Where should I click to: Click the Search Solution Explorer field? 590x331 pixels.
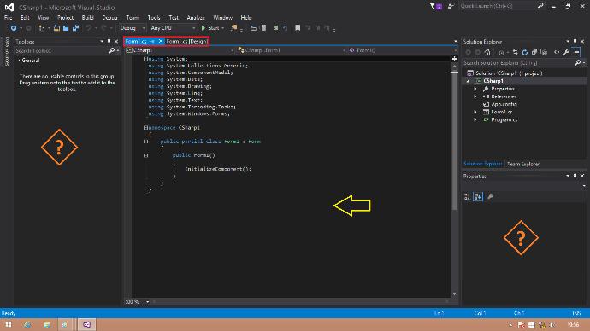tap(518, 62)
